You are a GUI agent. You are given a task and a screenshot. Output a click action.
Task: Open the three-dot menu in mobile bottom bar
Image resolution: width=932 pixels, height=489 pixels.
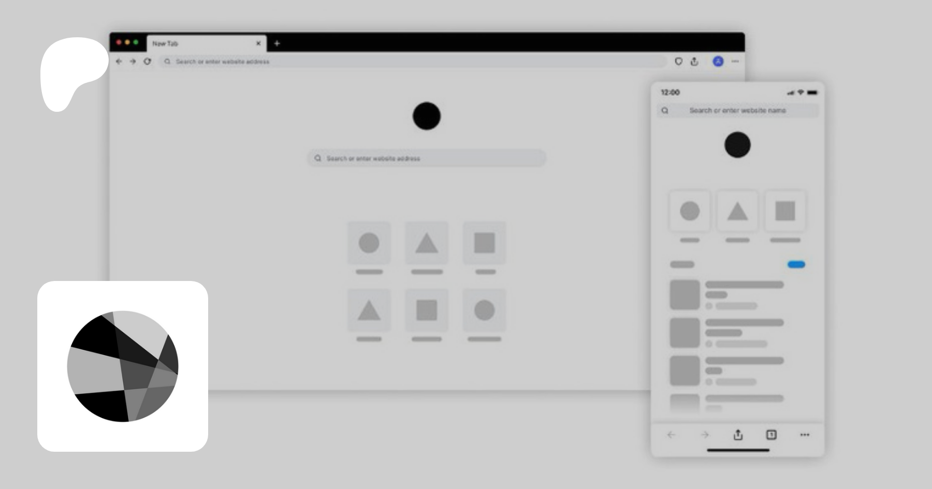pos(804,435)
